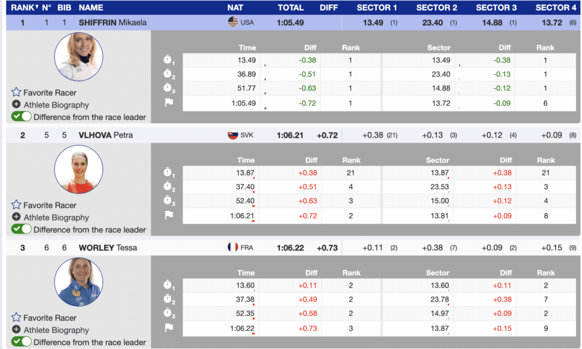Sort by the RANK column header
This screenshot has width=582, height=349.
pyautogui.click(x=24, y=7)
